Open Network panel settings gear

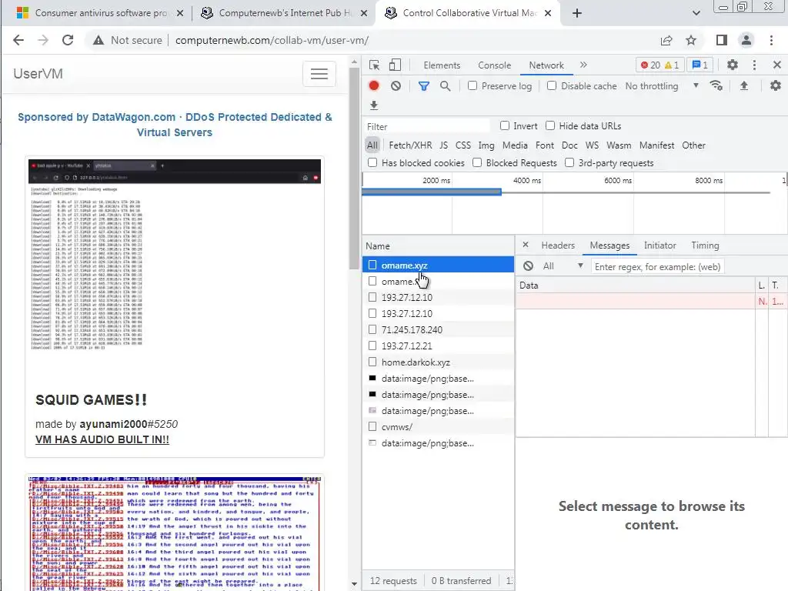pos(776,86)
